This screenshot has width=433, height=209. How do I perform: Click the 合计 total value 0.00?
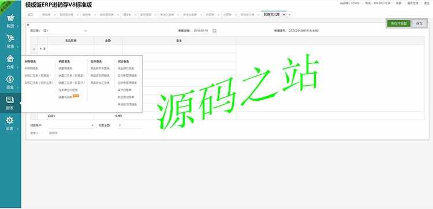118,116
